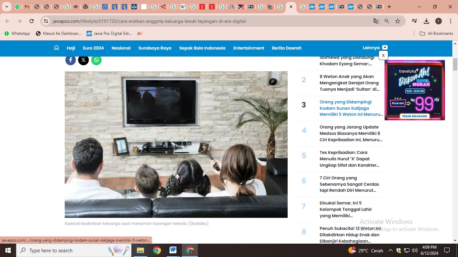Open the WhatsApp bookmark
Screen dimensions: 458x257
coord(17,33)
